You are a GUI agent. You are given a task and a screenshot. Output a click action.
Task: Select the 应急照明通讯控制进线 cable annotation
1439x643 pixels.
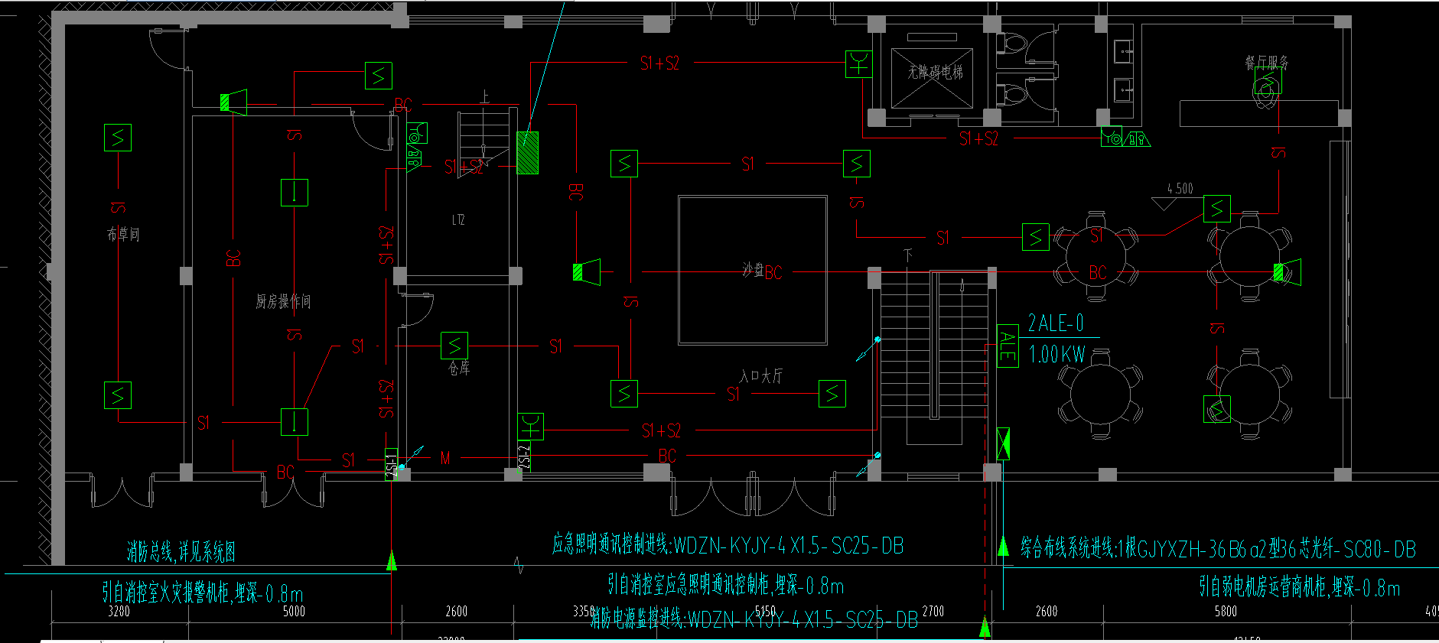click(728, 545)
